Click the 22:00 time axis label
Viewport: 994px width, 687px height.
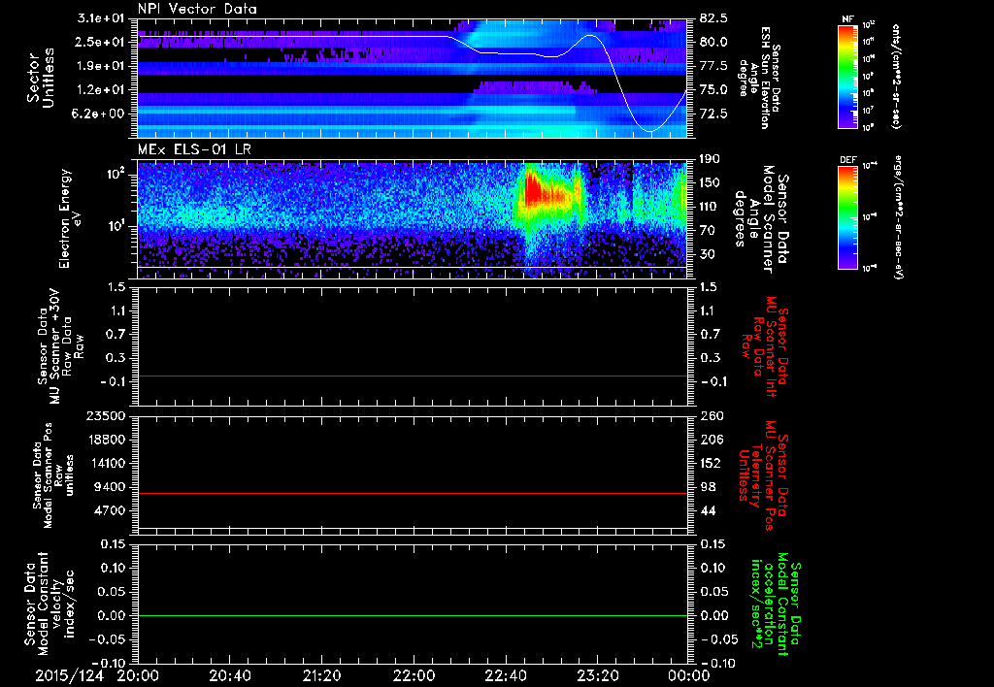pos(414,675)
